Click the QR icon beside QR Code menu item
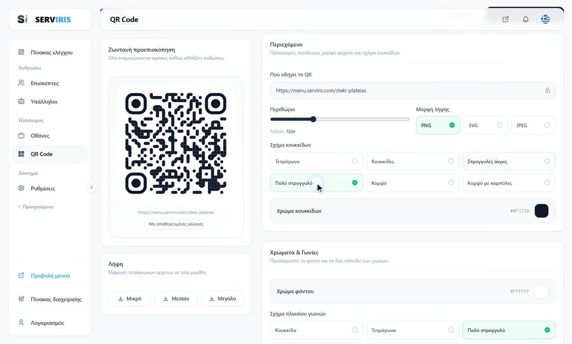 click(21, 154)
